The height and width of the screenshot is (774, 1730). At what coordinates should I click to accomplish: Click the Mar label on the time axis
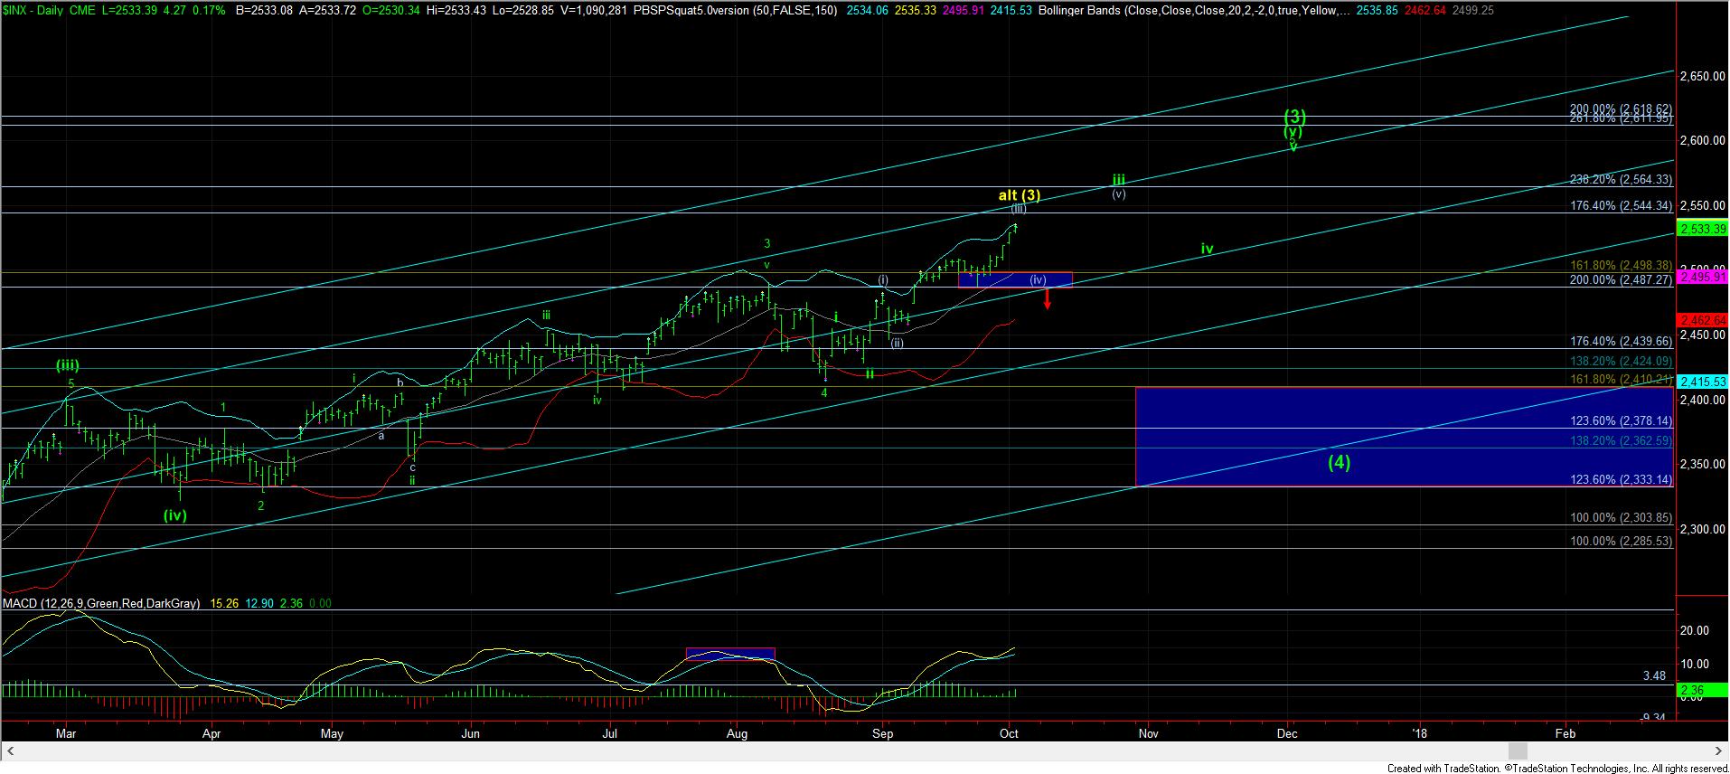(x=66, y=734)
